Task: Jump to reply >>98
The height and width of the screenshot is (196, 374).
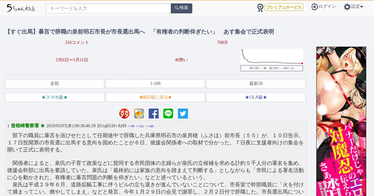Action: [131, 126]
